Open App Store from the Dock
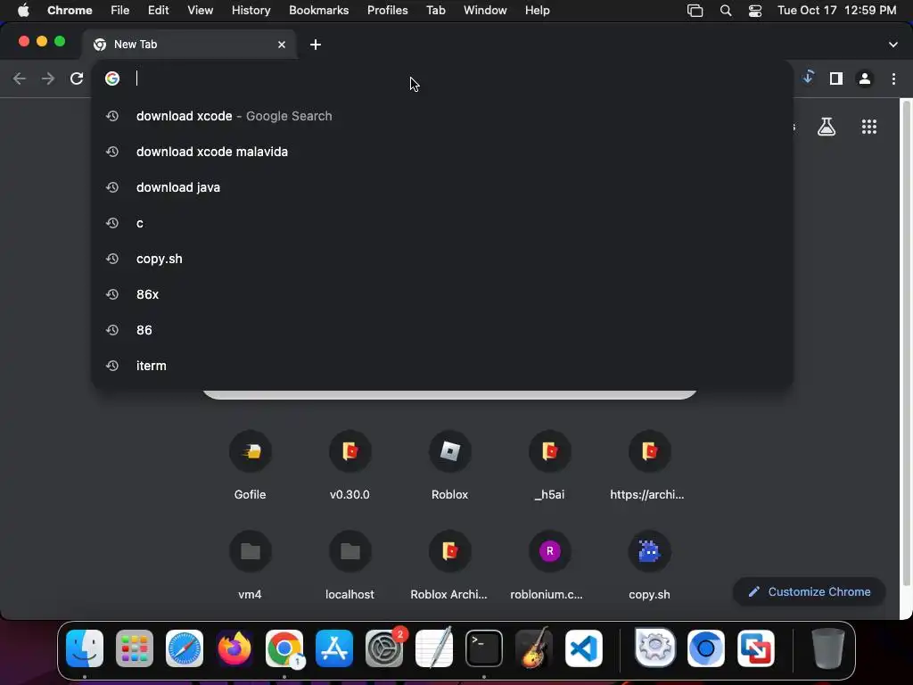This screenshot has height=685, width=913. tap(334, 648)
